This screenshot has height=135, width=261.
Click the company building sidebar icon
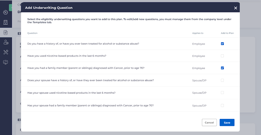click(5, 22)
